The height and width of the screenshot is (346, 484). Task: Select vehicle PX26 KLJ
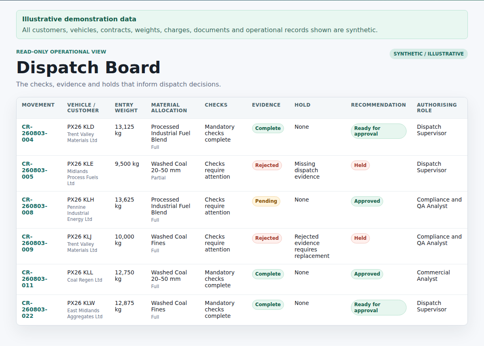point(79,237)
